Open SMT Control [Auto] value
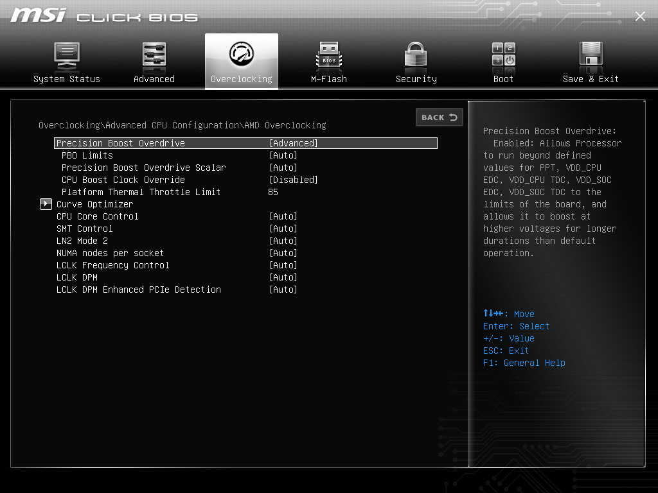658x493 pixels. pos(283,229)
